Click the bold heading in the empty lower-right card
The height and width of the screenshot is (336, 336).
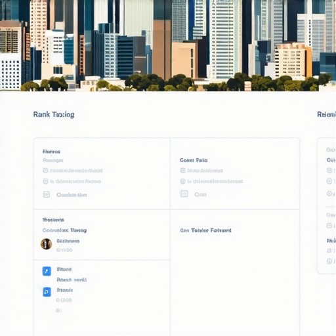tap(205, 230)
